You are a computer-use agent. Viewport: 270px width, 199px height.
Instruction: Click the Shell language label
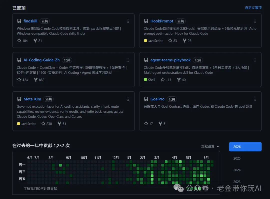click(x=151, y=80)
